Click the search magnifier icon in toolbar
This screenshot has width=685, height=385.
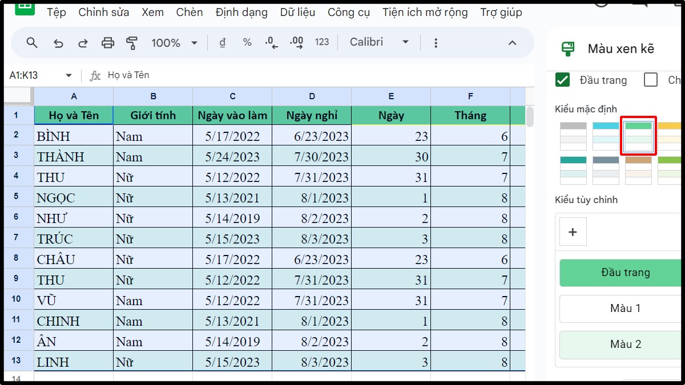pos(33,43)
